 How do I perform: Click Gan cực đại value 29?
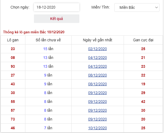[x=143, y=93]
